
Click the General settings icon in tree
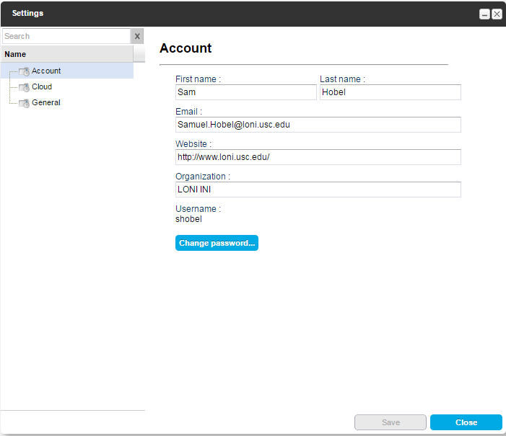coord(25,103)
